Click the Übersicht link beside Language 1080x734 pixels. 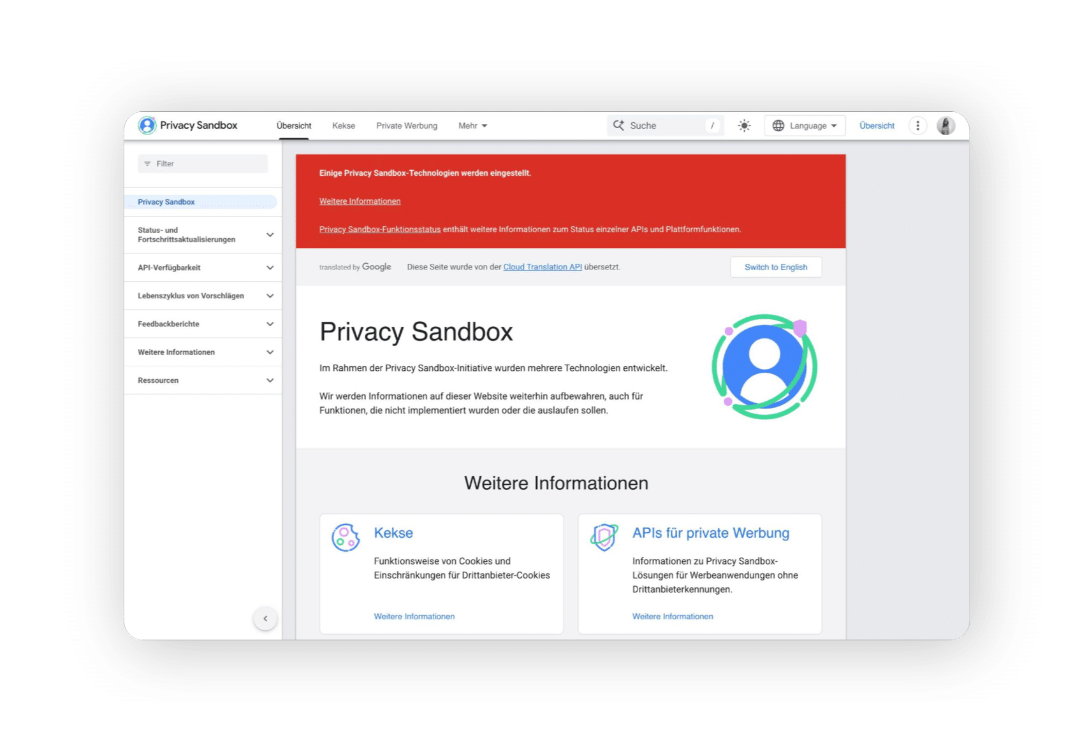pos(877,126)
